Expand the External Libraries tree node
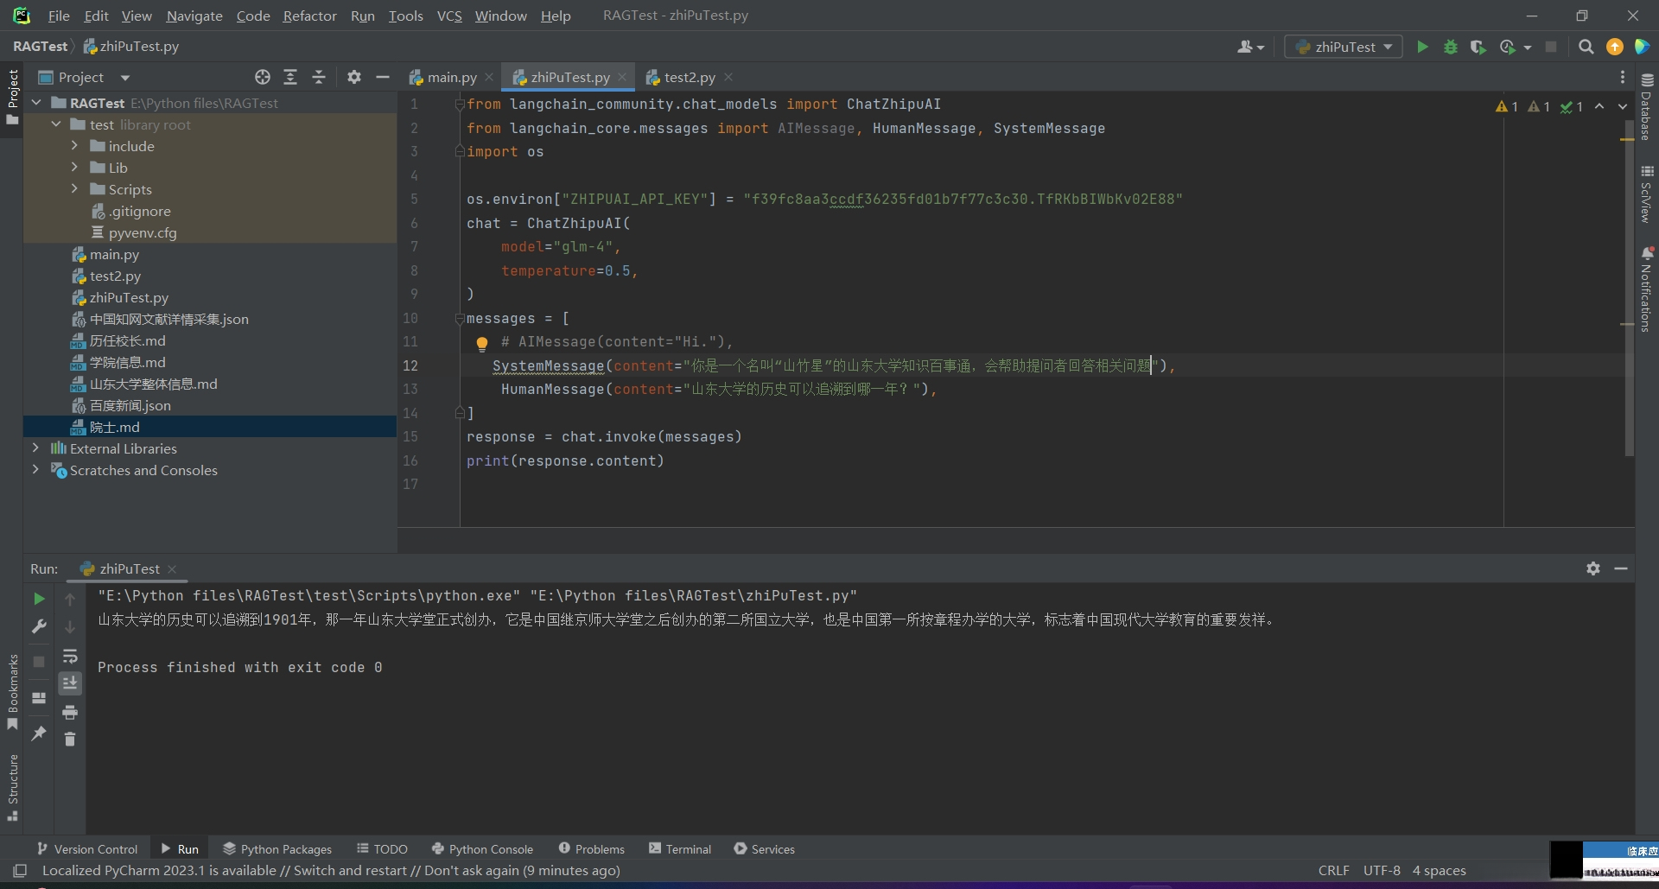 click(x=35, y=448)
